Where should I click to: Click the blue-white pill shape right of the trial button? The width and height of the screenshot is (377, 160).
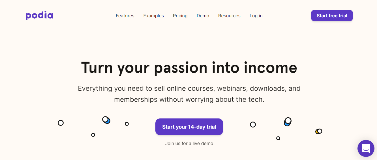(x=288, y=122)
